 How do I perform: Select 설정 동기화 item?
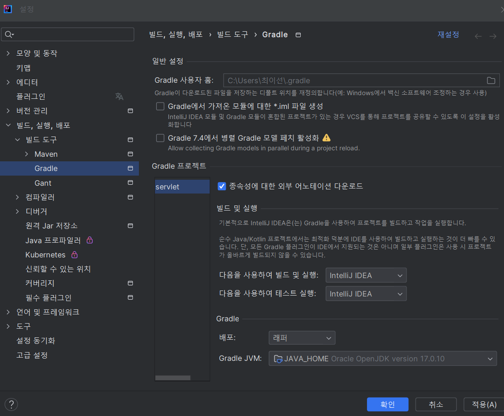(x=36, y=341)
